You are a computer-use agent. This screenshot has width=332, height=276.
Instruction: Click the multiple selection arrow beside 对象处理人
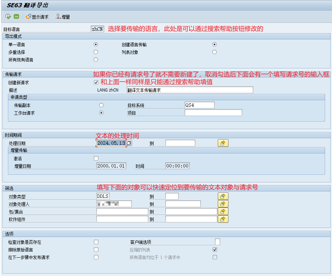(x=223, y=203)
